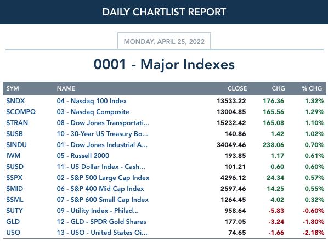Viewport: 328px width, 242px height.
Task: Select the $SML symbol link
Action: click(15, 200)
